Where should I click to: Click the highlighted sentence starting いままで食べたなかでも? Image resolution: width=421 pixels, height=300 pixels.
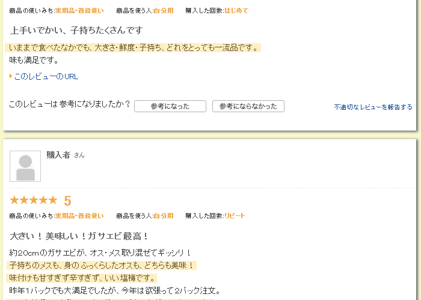(133, 47)
